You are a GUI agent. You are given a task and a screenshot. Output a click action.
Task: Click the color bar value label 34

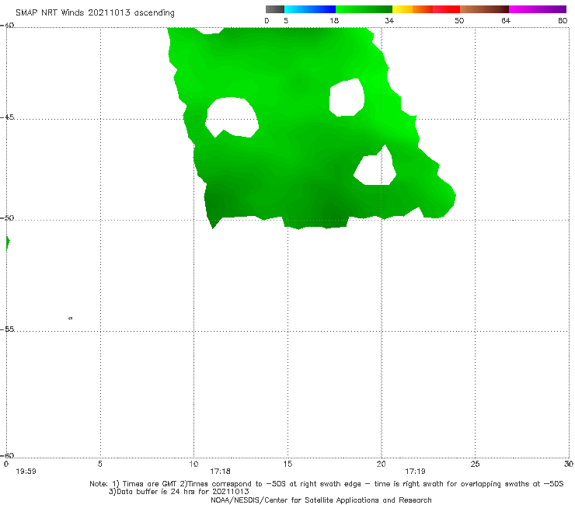point(389,20)
